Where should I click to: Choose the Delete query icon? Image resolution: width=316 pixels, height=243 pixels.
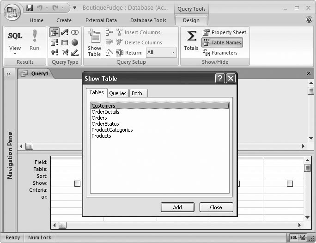coord(65,52)
